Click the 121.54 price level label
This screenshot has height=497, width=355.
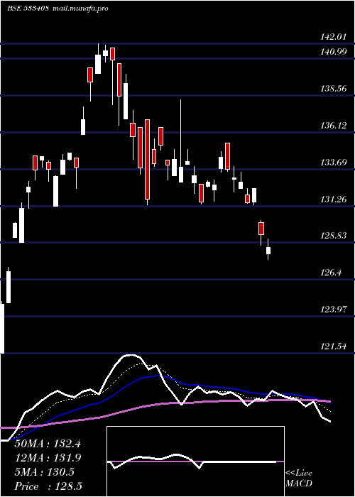point(333,346)
